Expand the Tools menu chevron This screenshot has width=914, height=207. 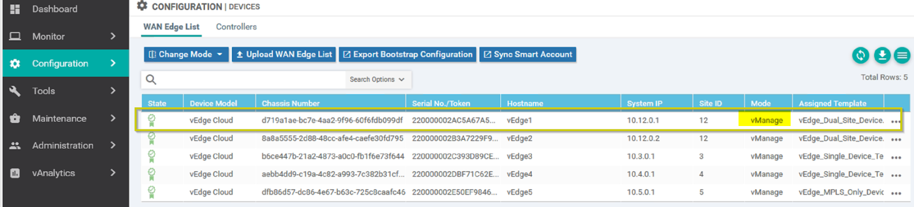pos(113,91)
